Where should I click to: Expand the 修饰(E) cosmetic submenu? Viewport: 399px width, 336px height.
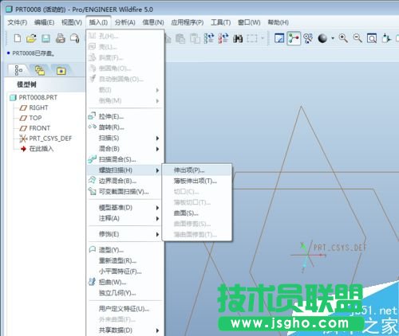point(124,234)
